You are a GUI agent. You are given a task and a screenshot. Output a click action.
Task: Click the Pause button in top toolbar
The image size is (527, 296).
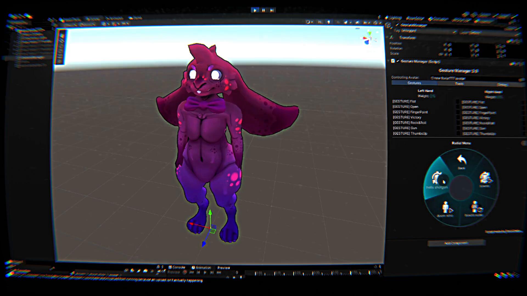pyautogui.click(x=263, y=10)
